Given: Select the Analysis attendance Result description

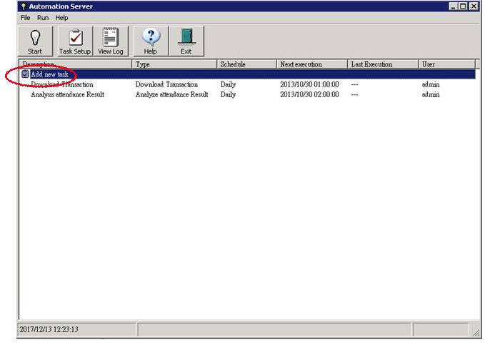Looking at the screenshot, I should click(x=67, y=94).
